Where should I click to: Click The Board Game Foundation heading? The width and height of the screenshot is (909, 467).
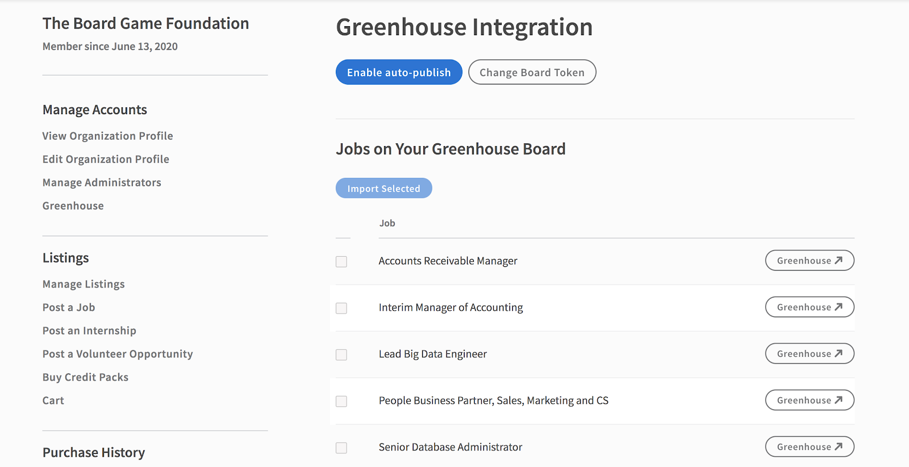146,23
